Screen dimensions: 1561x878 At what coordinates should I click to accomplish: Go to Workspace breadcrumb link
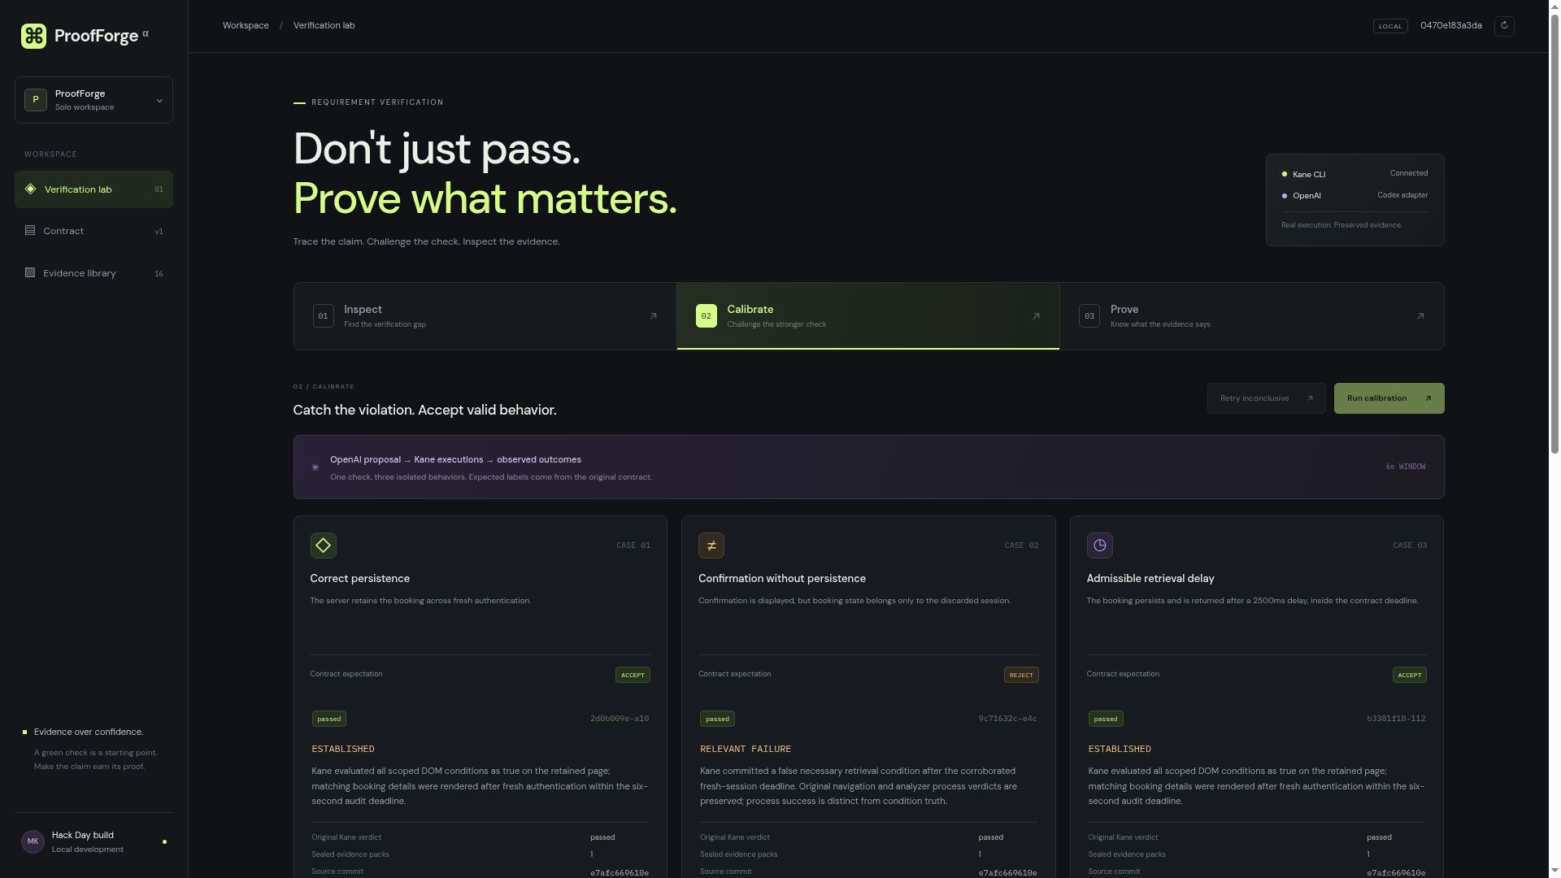(x=246, y=26)
